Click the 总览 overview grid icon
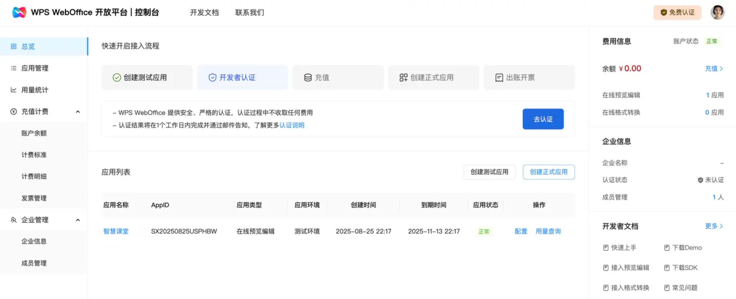This screenshot has height=299, width=736. pos(13,46)
